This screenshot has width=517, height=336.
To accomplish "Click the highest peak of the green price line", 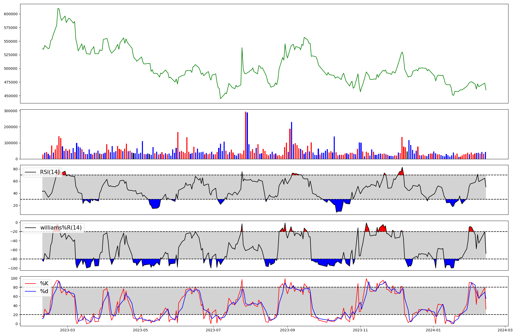I will click(x=58, y=9).
